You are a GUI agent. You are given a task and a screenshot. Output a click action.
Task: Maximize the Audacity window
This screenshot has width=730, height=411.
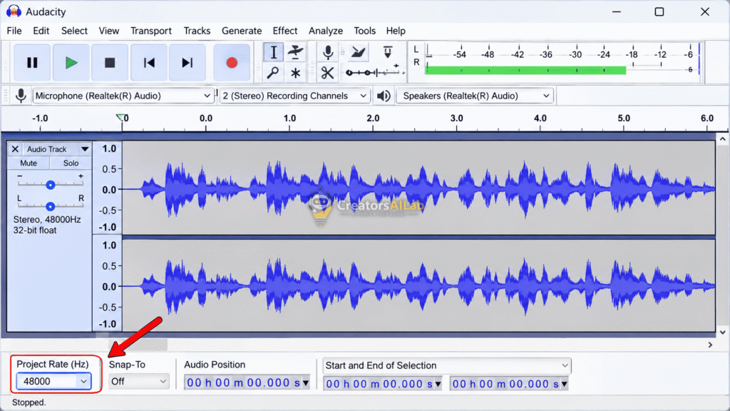(659, 11)
